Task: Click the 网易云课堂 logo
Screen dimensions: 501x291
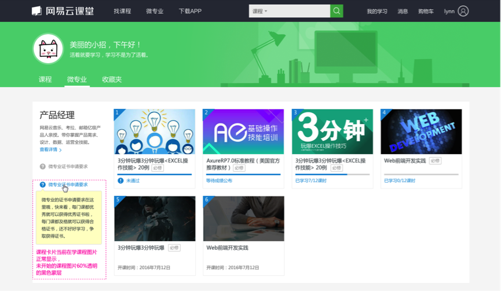Action: coord(63,11)
